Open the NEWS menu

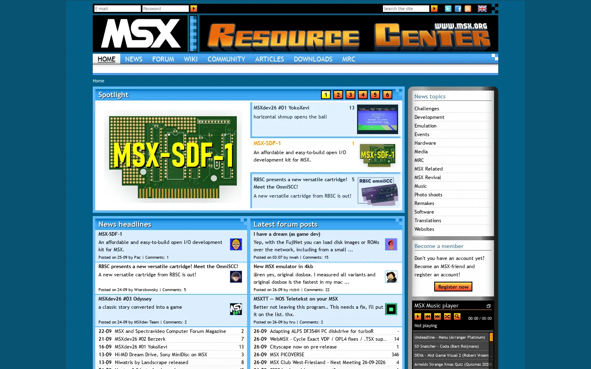pyautogui.click(x=134, y=59)
